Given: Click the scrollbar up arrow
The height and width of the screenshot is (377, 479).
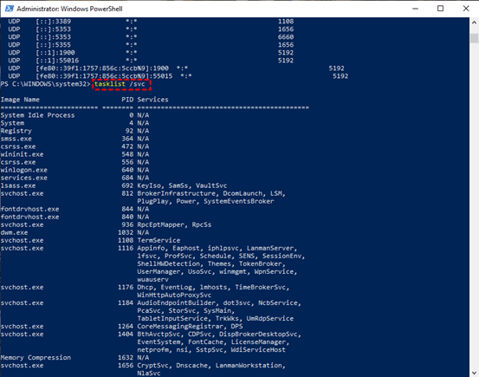Looking at the screenshot, I should click(474, 23).
